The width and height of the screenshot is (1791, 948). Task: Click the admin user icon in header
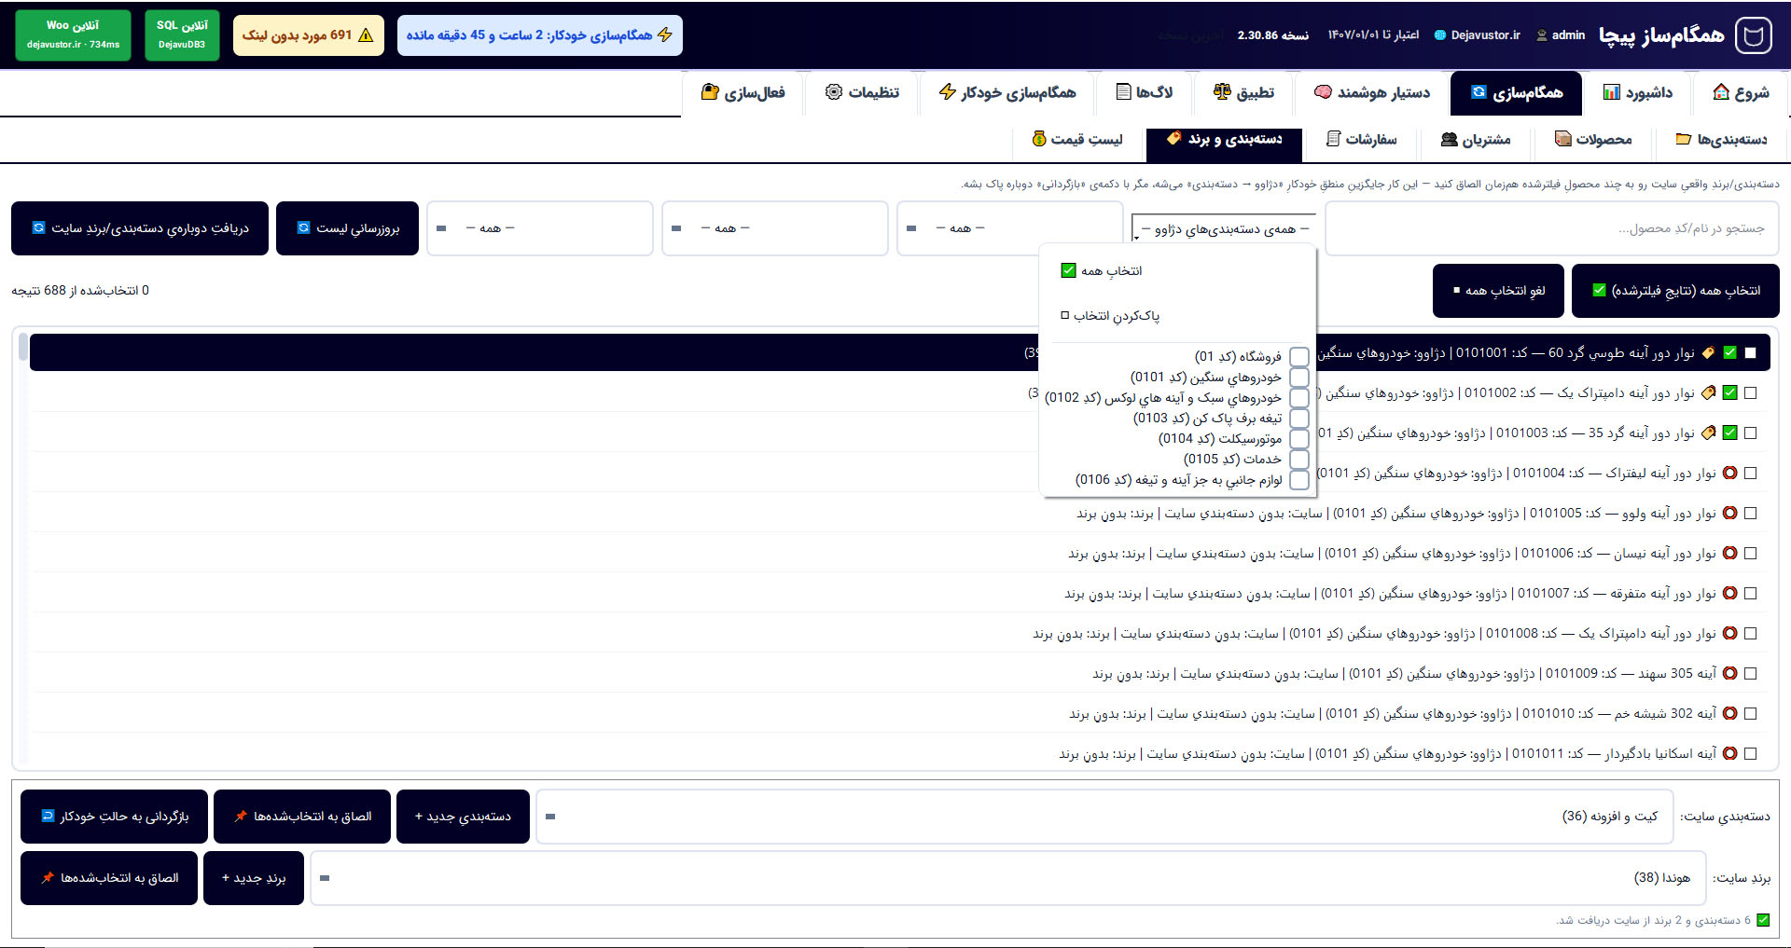pyautogui.click(x=1542, y=35)
